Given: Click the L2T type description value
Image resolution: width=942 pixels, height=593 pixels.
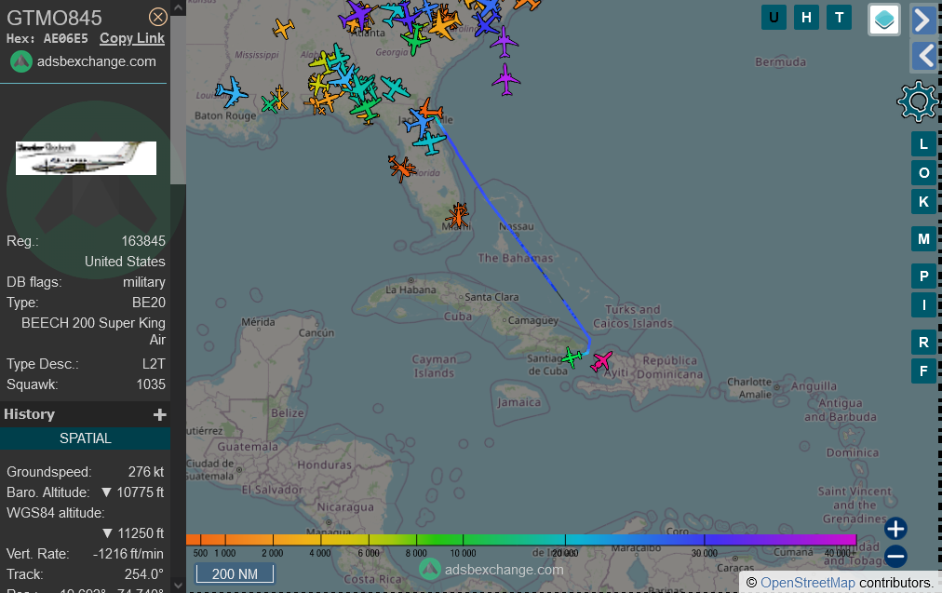Looking at the screenshot, I should coord(154,364).
